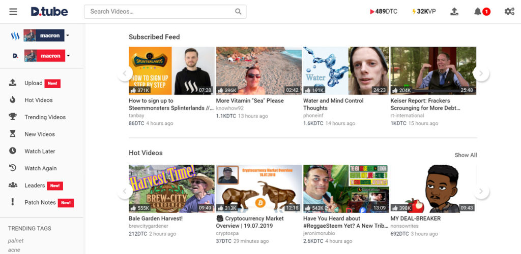Select the red macron account badge
The image size is (521, 254).
click(x=45, y=56)
